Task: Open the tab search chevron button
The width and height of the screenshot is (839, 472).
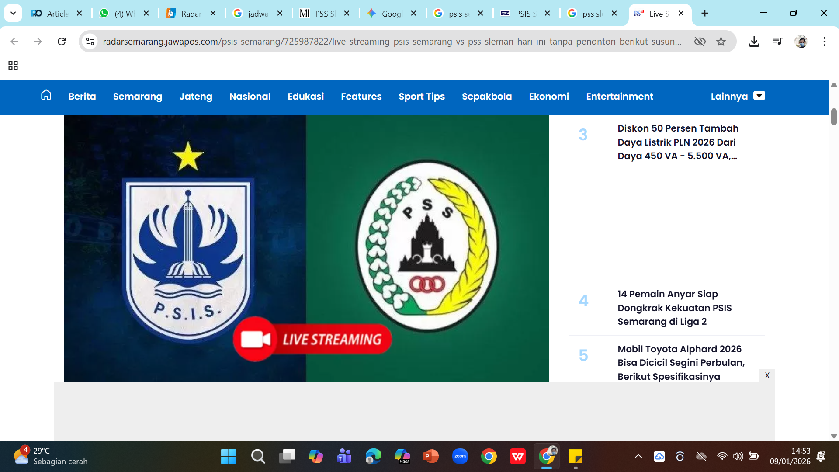Action: point(13,13)
